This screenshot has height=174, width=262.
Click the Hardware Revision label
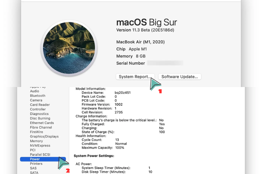pos(97,108)
